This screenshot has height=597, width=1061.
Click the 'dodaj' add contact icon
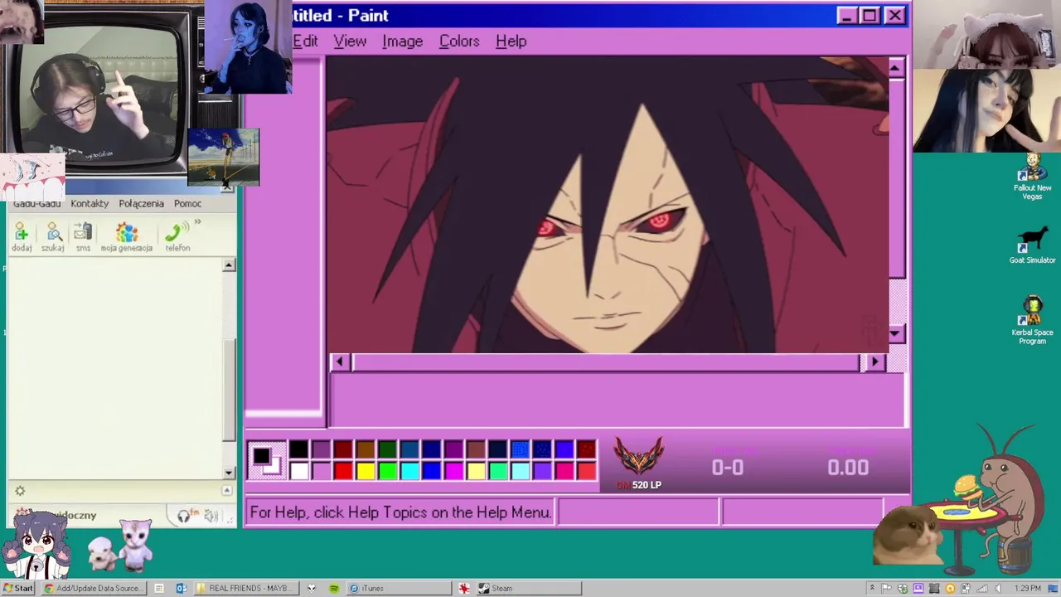(22, 236)
